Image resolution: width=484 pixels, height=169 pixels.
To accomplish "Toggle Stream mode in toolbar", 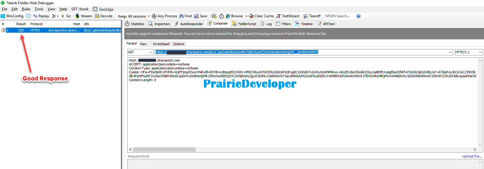I will (84, 16).
